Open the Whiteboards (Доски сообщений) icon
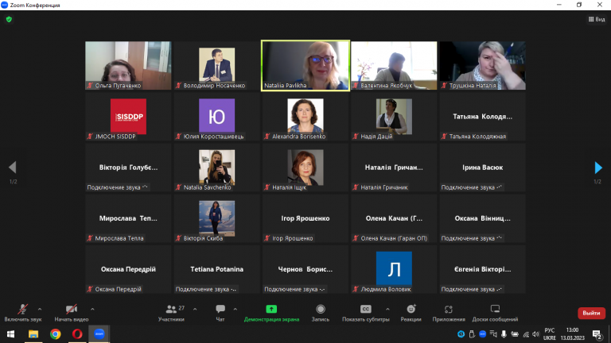611x343 pixels. pos(495,309)
